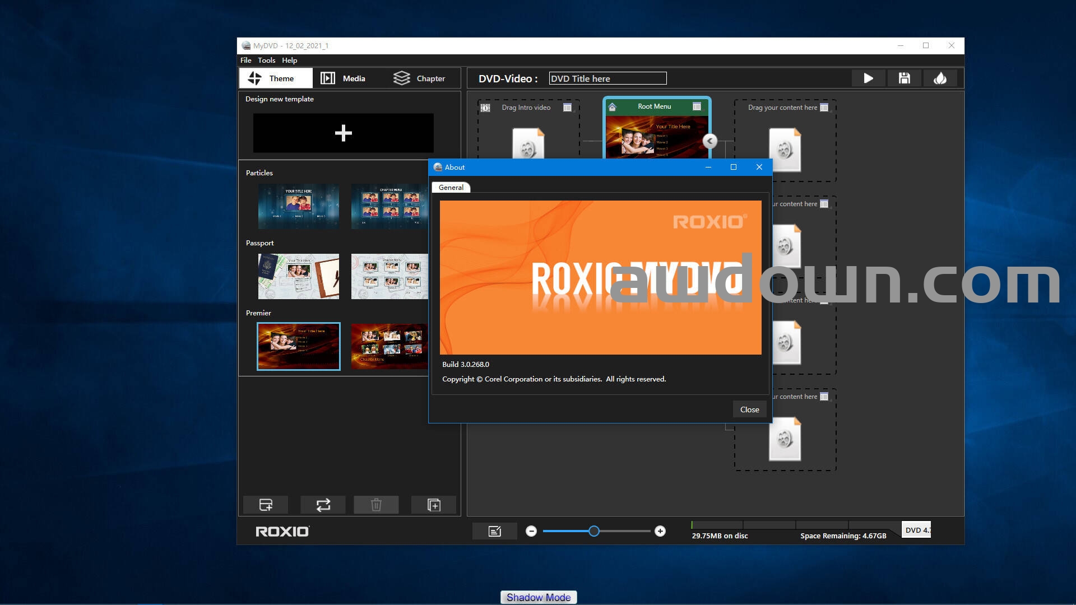Image resolution: width=1076 pixels, height=605 pixels.
Task: Click the zoom slider handle
Action: tap(594, 531)
